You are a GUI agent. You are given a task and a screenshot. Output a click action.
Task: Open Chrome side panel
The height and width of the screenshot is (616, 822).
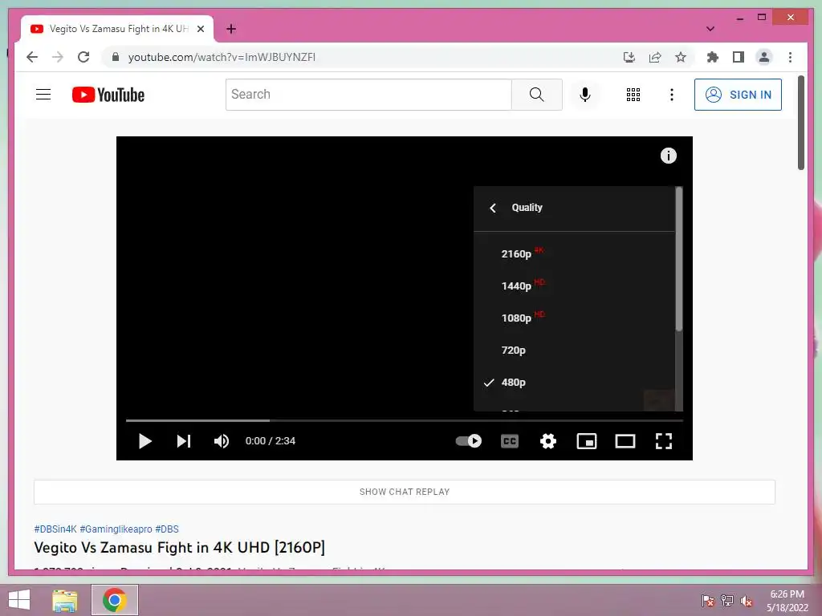[x=739, y=57]
